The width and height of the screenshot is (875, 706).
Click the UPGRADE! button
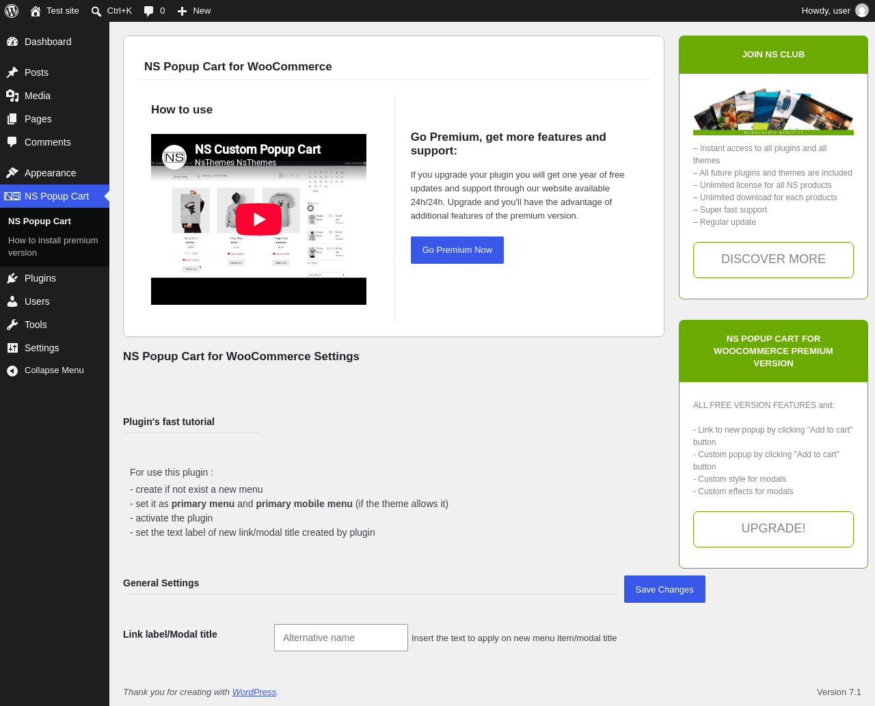coord(773,529)
